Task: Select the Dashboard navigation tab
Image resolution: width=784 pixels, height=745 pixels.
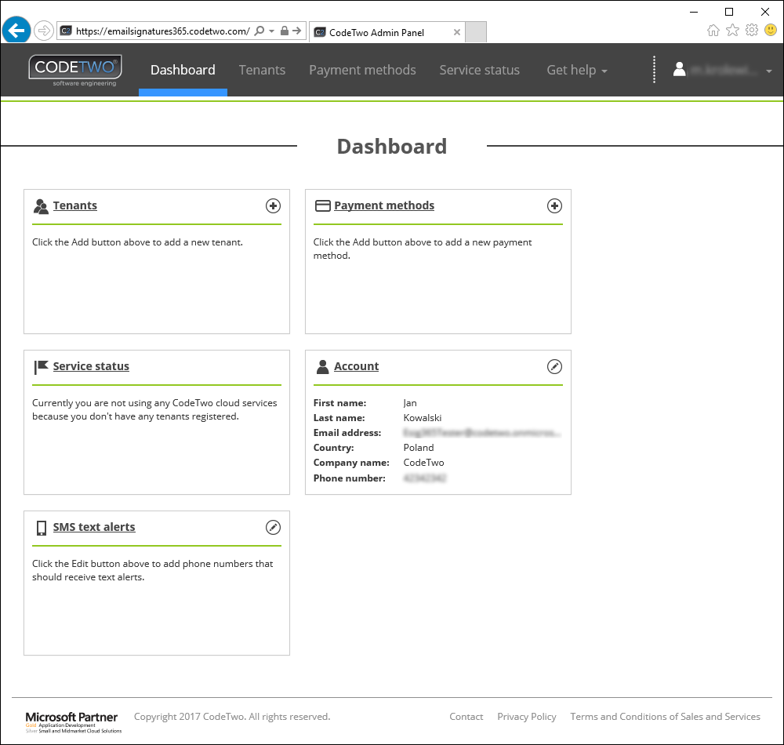Action: point(183,70)
